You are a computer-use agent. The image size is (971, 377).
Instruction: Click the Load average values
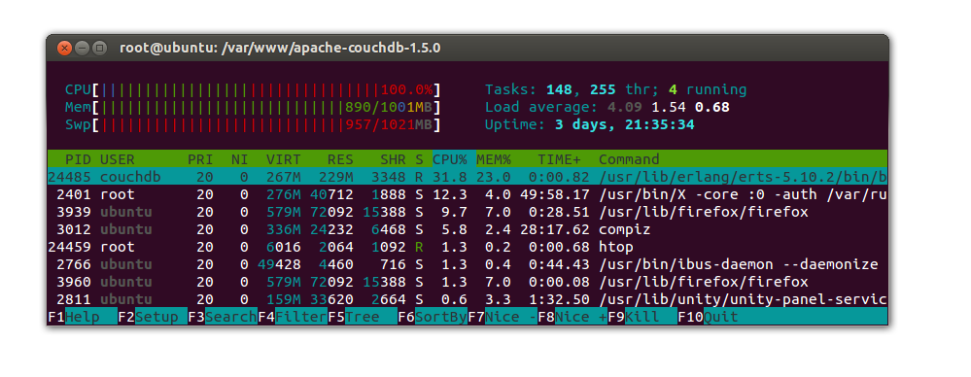pyautogui.click(x=668, y=107)
